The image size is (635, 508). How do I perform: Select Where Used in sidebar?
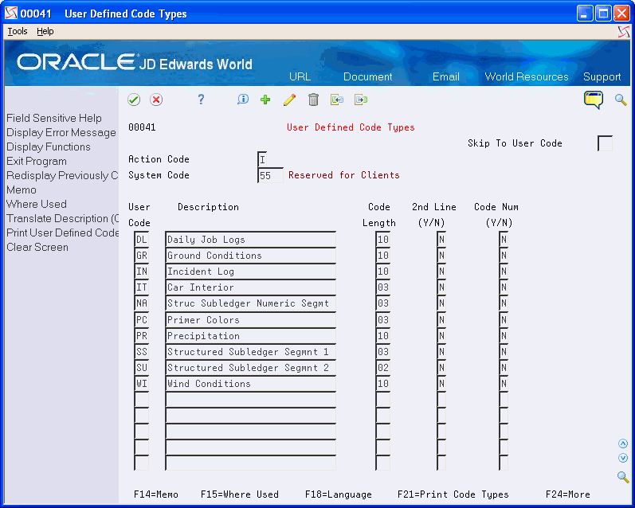(x=37, y=204)
